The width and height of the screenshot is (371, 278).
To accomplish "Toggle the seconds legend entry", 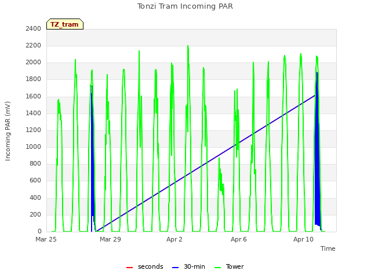I will coord(144,266).
